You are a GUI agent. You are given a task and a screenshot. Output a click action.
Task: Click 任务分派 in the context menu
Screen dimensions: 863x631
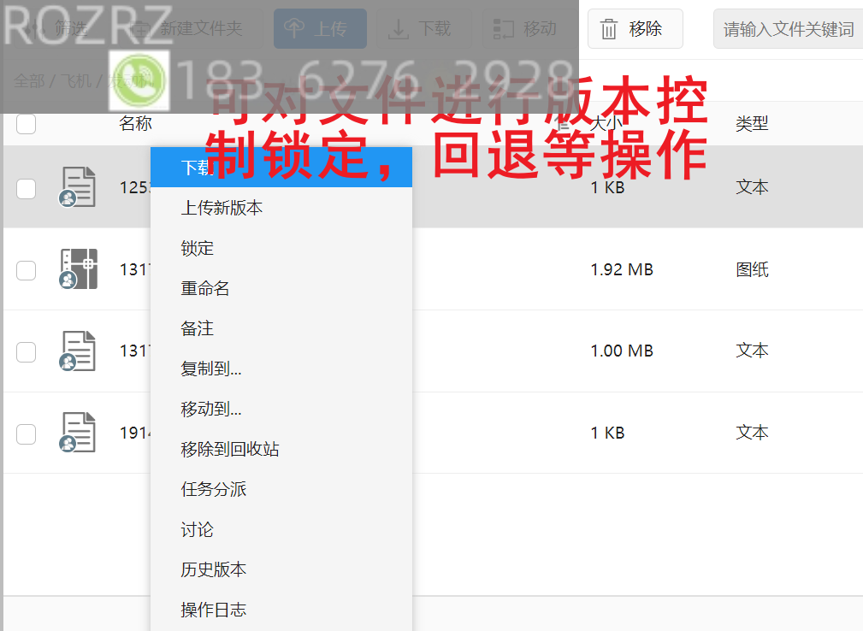pyautogui.click(x=213, y=489)
